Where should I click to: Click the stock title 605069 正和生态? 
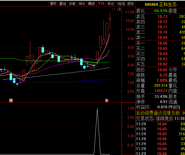160,4
